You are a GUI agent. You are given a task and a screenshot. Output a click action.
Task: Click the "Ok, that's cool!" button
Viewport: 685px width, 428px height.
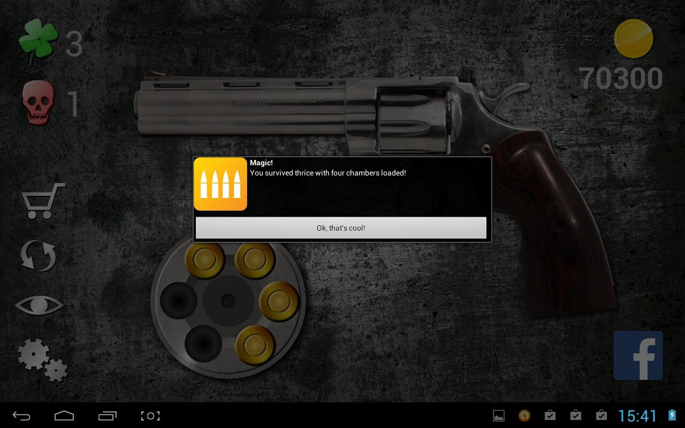coord(341,228)
